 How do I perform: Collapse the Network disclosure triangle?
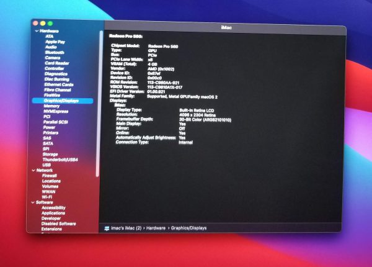(x=35, y=170)
